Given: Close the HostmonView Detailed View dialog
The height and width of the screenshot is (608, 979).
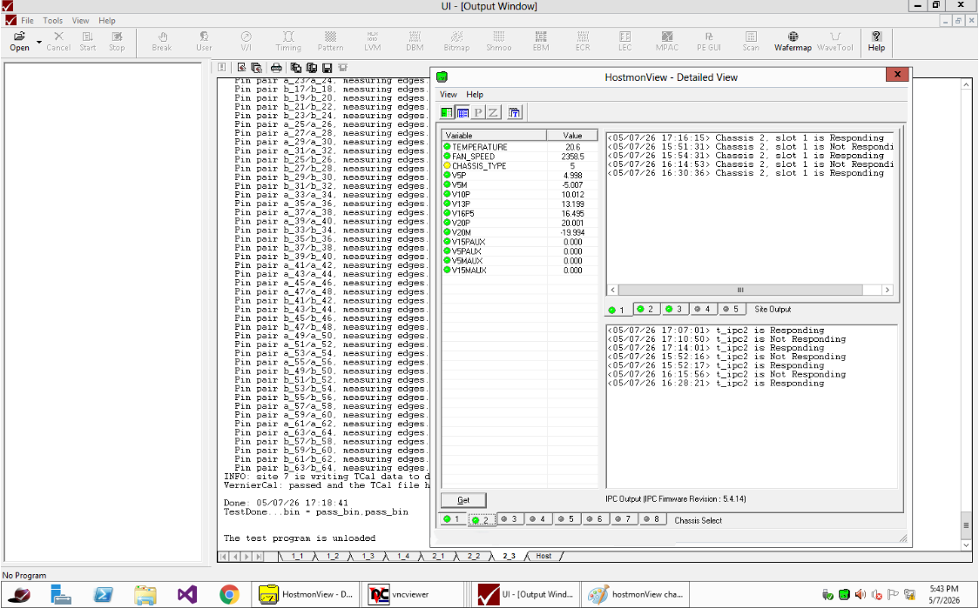Looking at the screenshot, I should click(897, 74).
